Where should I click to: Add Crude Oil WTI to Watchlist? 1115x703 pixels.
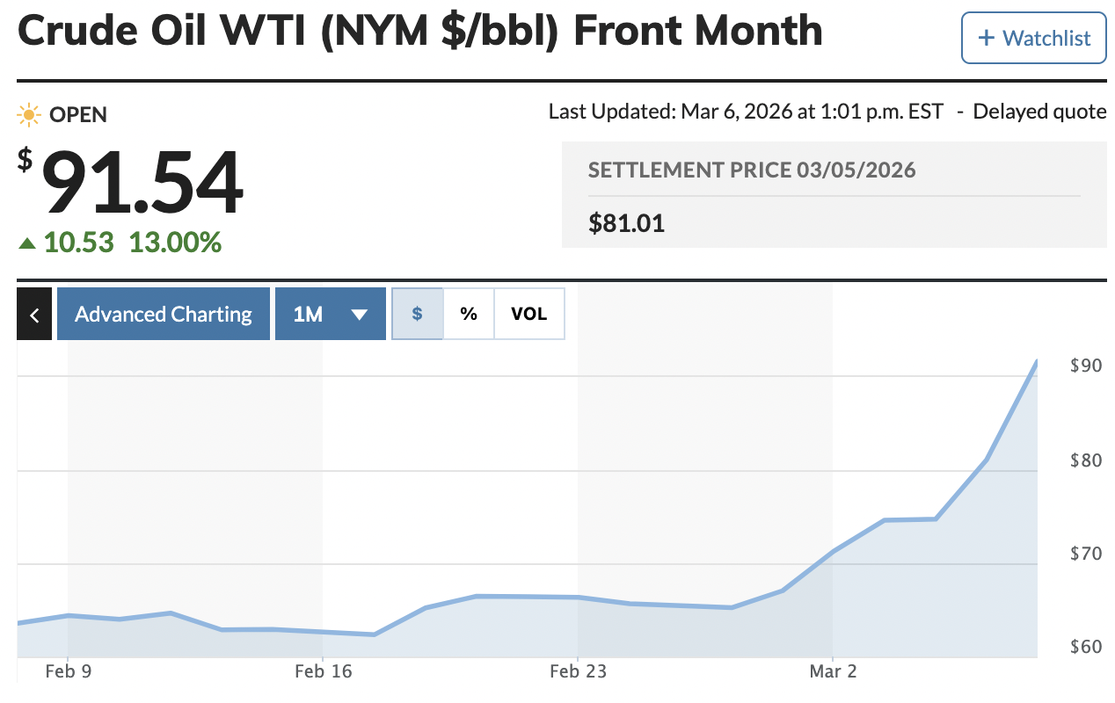pyautogui.click(x=1033, y=38)
